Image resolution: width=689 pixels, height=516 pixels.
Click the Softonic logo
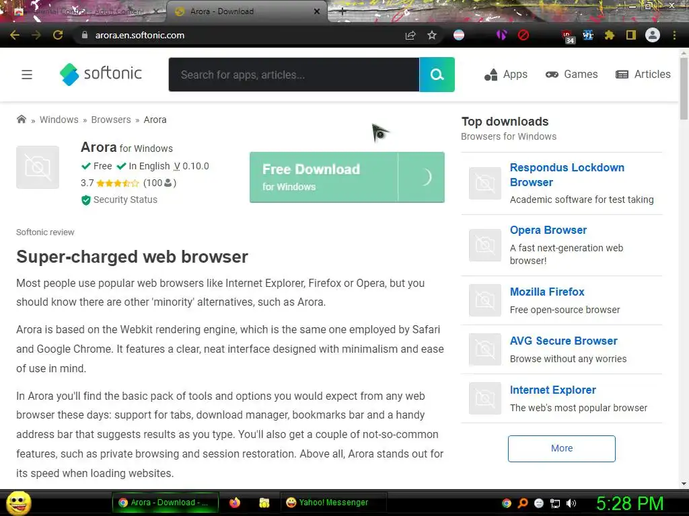point(101,74)
